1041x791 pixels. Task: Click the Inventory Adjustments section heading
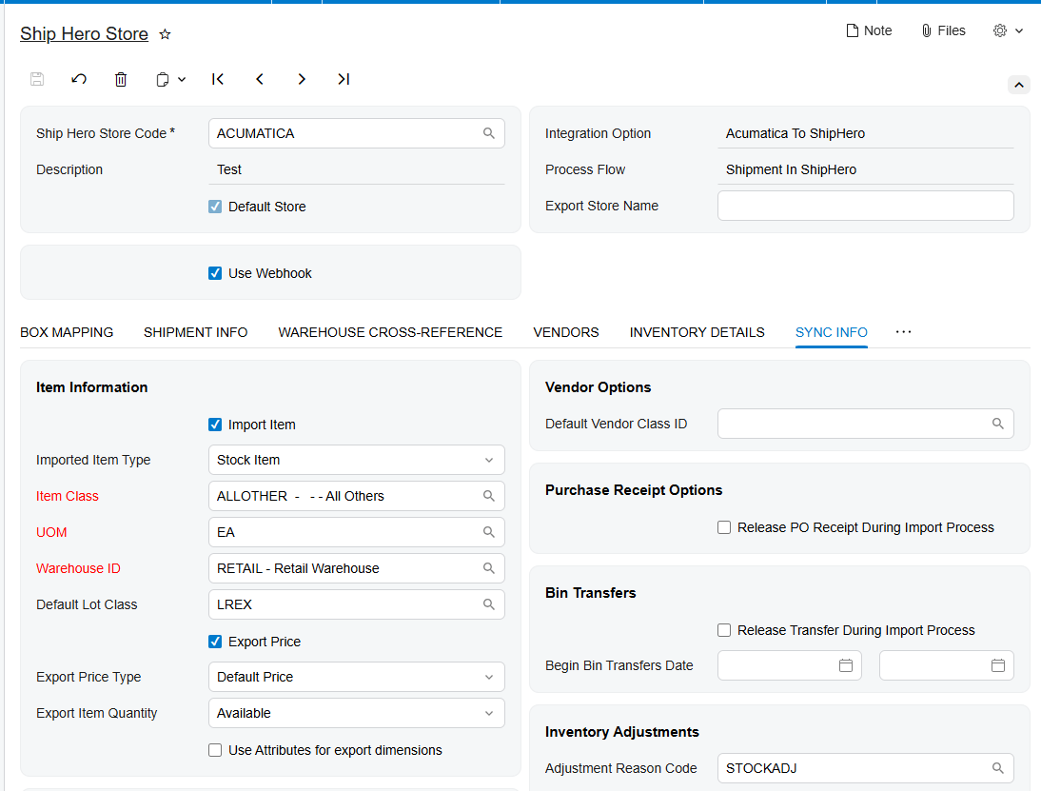[622, 732]
